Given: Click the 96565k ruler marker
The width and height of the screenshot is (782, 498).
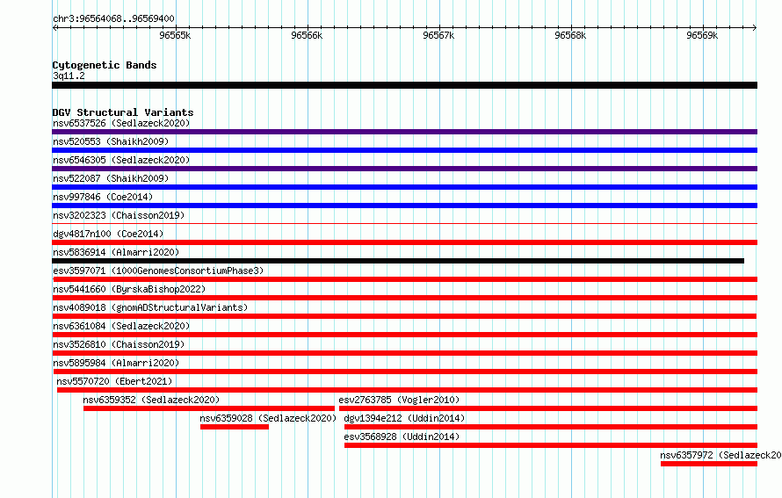Looking at the screenshot, I should pos(175,35).
